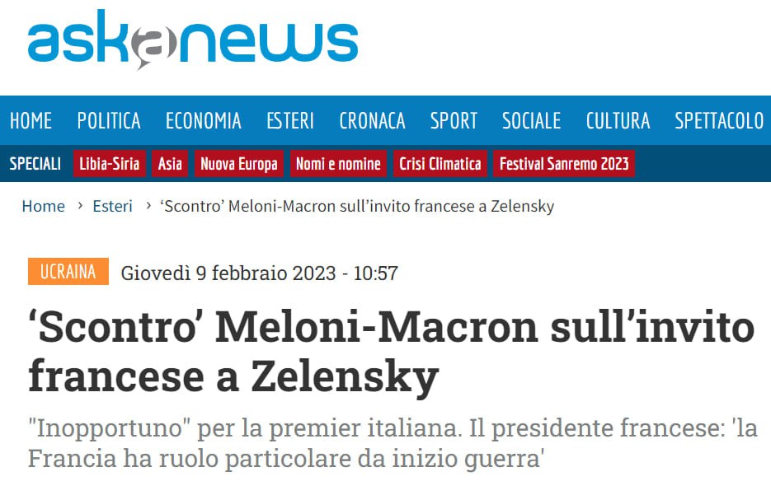Screen dimensions: 771x481
Task: Open the Festival Sanremo 2023 special
Action: pyautogui.click(x=565, y=164)
